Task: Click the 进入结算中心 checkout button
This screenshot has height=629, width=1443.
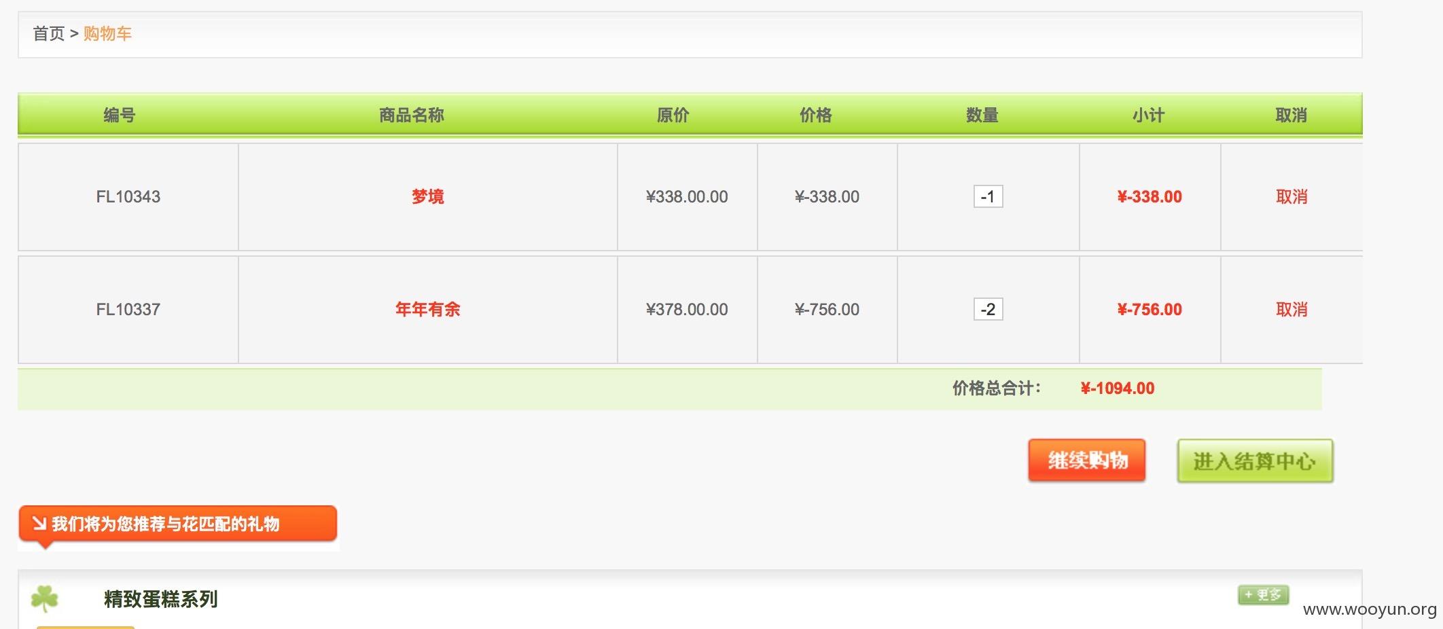Action: click(1255, 461)
